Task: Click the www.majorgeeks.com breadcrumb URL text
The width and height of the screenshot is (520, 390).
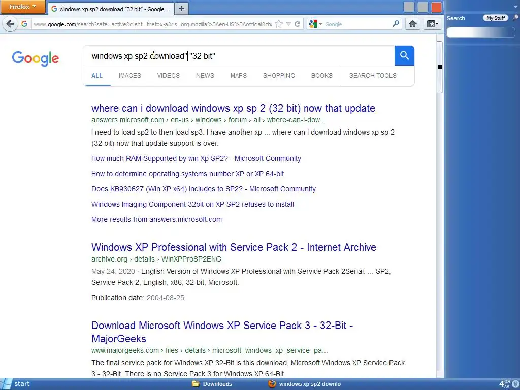Action: pos(210,350)
